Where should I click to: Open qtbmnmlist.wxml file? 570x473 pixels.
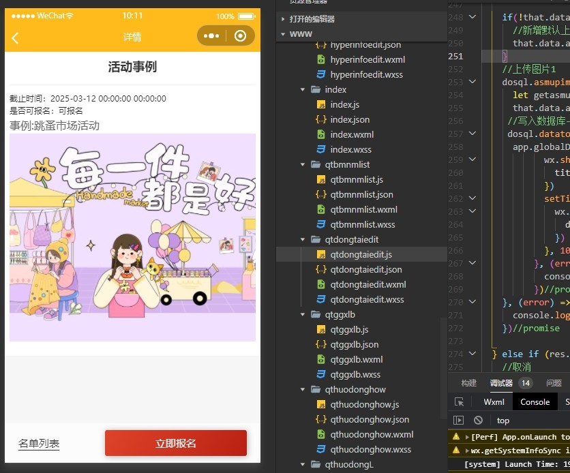coord(363,210)
